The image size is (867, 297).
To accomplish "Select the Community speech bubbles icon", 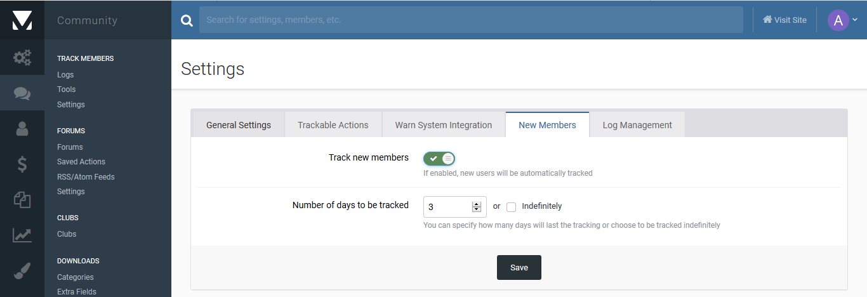I will pos(22,93).
